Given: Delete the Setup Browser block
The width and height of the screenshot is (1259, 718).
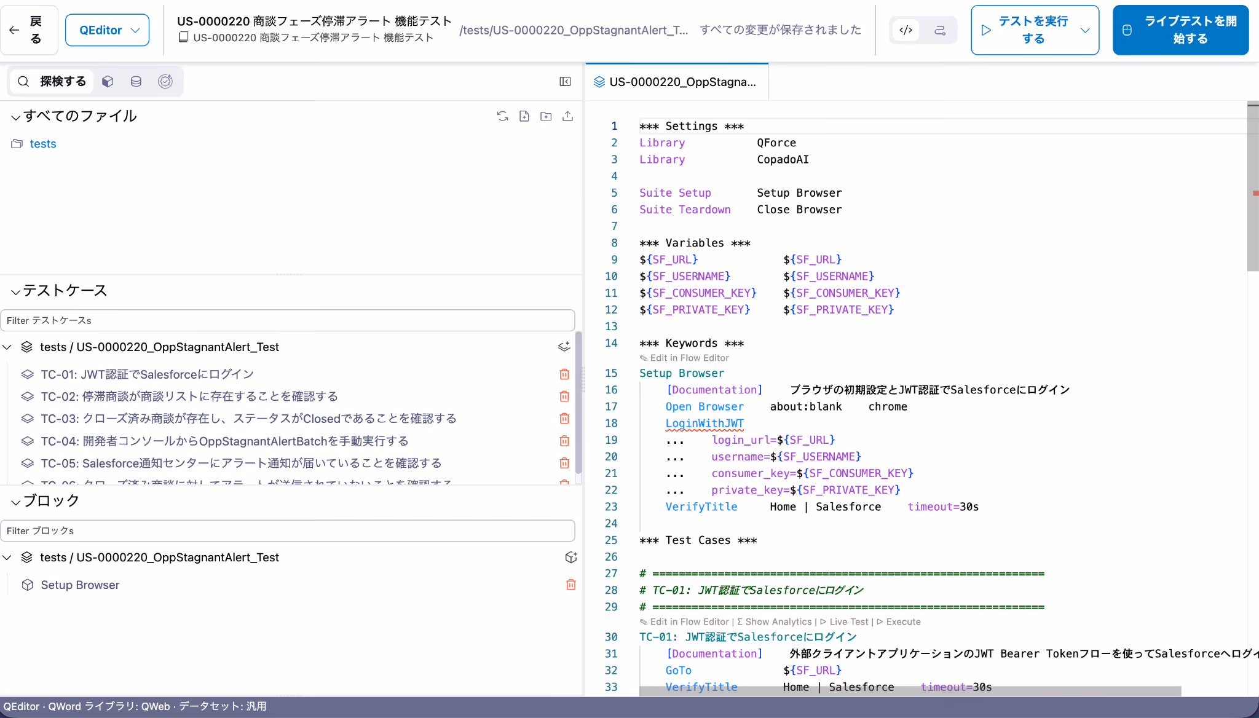Looking at the screenshot, I should [x=570, y=585].
